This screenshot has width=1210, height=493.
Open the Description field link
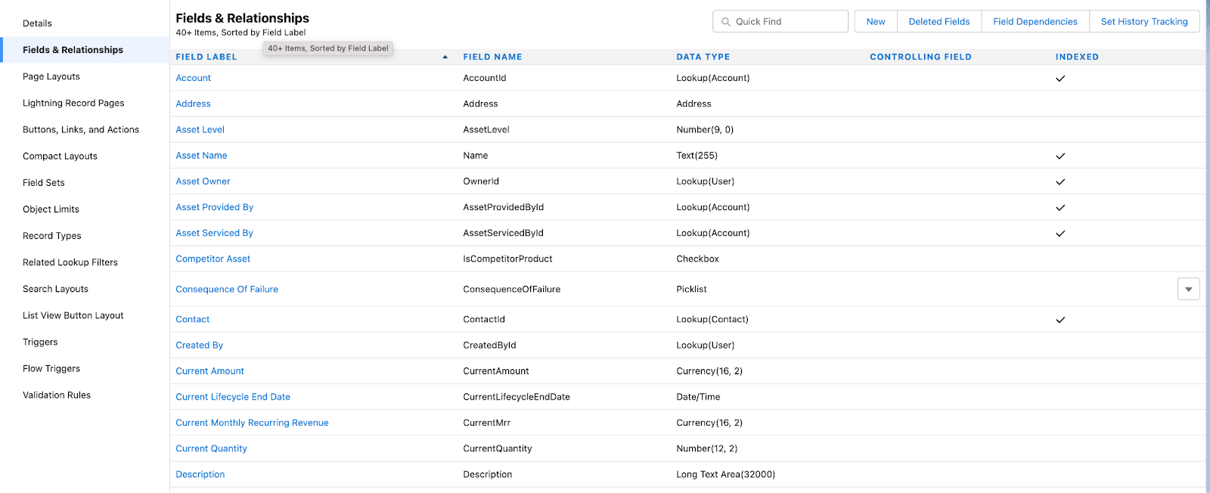pyautogui.click(x=200, y=474)
